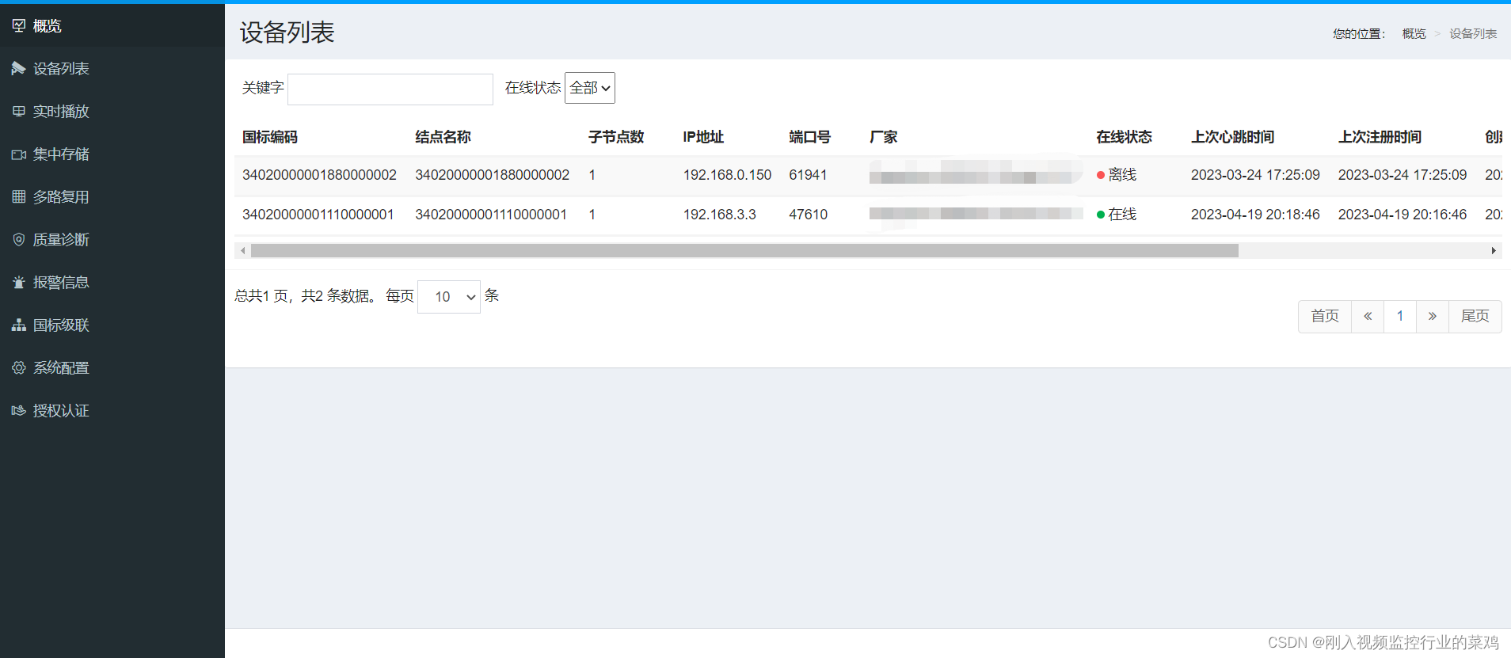This screenshot has height=658, width=1511.
Task: Focus the 关键字 search input field
Action: (x=390, y=89)
